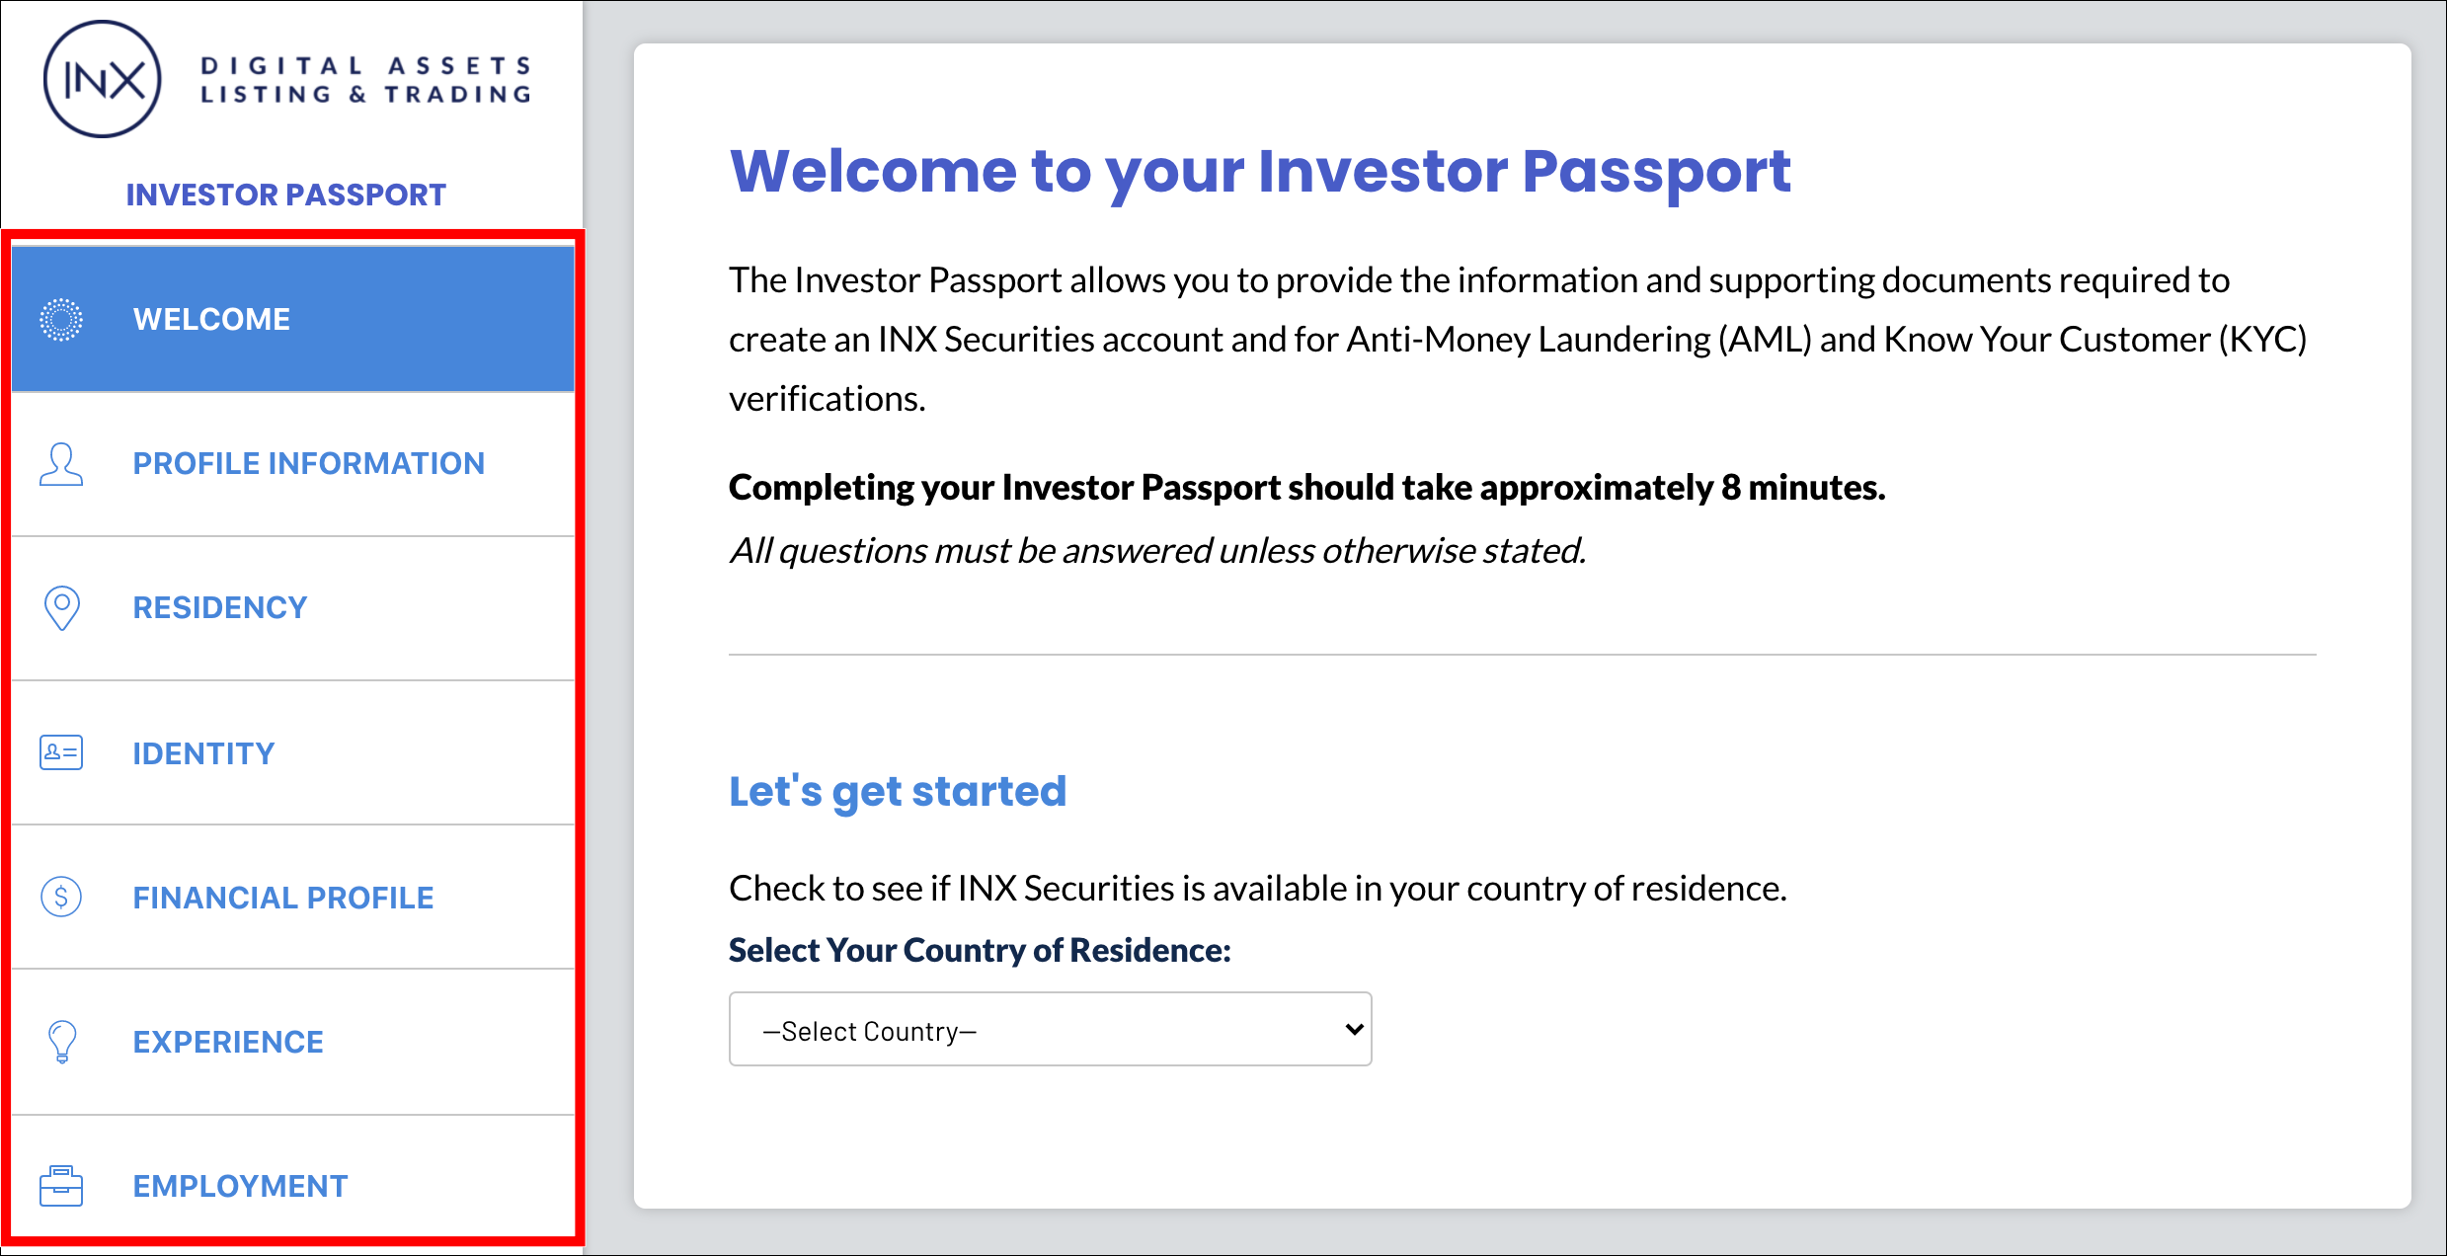Screen dimensions: 2447x1256
Task: Click the chevron arrow on country selector
Action: [1355, 1030]
